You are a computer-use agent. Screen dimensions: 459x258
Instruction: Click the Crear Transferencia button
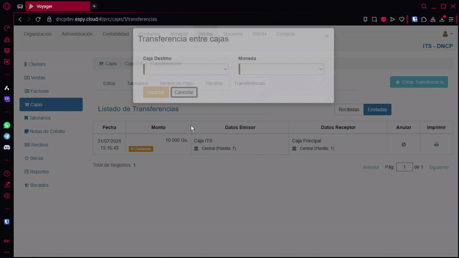click(x=419, y=82)
